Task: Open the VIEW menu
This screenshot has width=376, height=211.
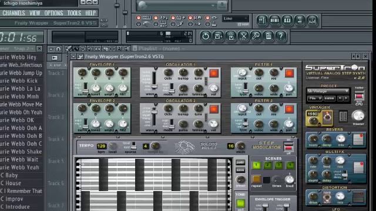Action: click(35, 13)
